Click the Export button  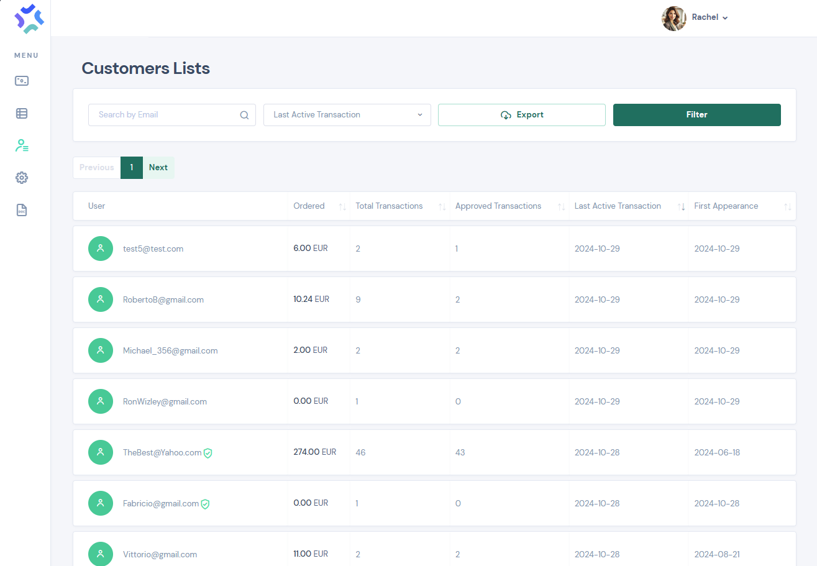[522, 115]
